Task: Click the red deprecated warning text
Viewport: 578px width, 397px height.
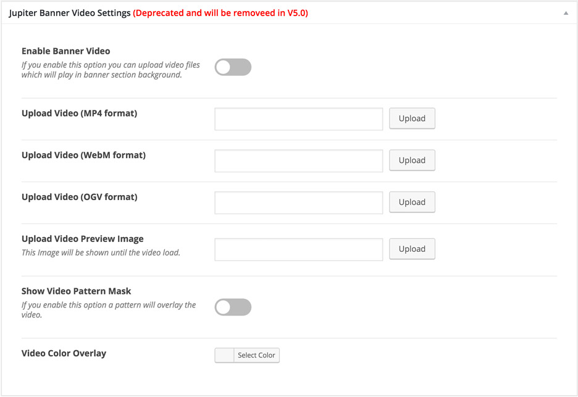Action: click(x=220, y=13)
